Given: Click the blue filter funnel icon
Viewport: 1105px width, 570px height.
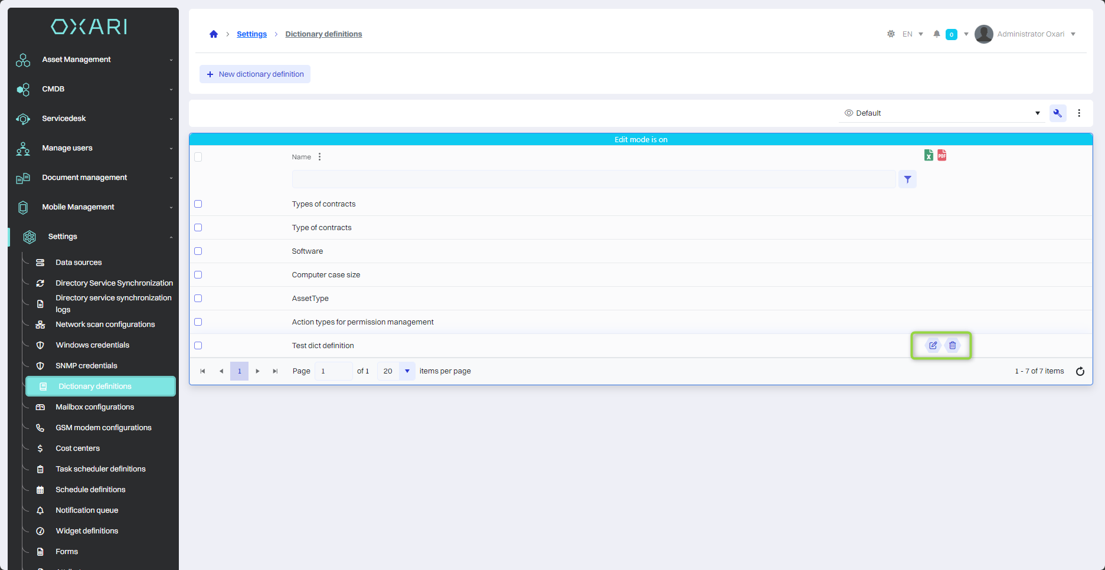Looking at the screenshot, I should coord(907,179).
